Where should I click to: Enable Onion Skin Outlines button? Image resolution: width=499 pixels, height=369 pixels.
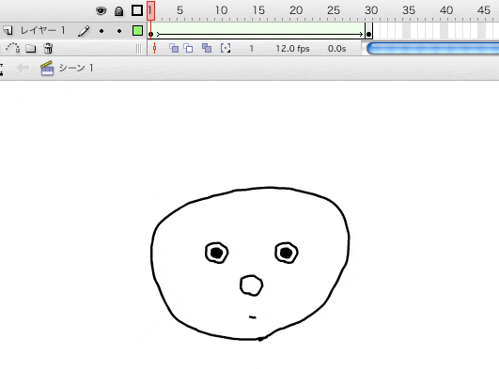point(188,48)
